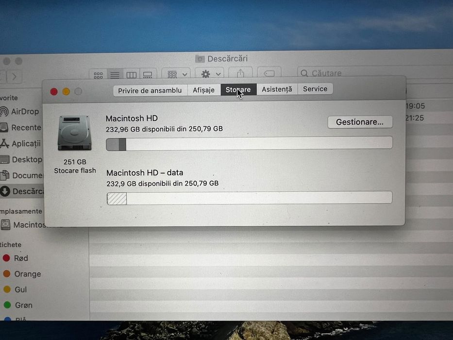Switch to Privire de ansamblu tab
Image resolution: width=453 pixels, height=340 pixels.
150,90
